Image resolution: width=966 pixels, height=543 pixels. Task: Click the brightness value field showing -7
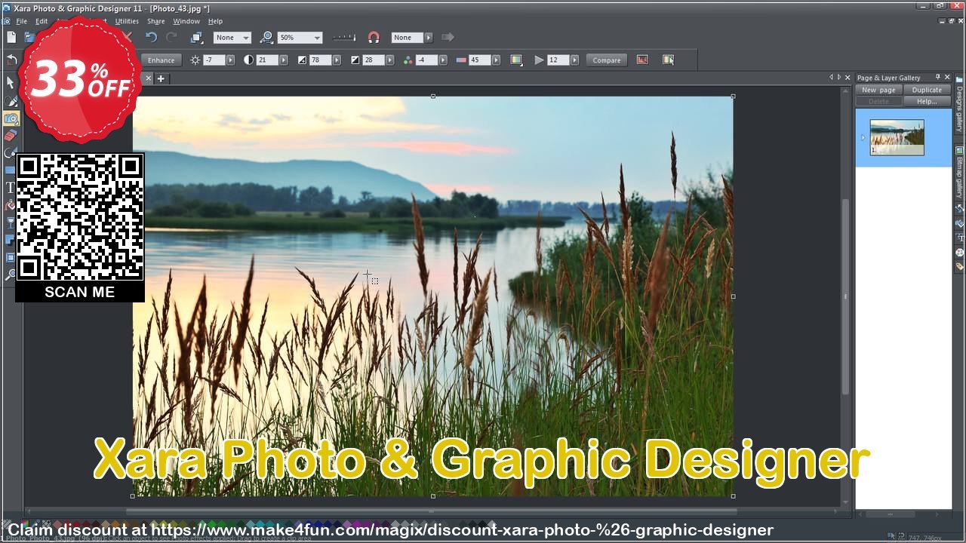pyautogui.click(x=214, y=60)
